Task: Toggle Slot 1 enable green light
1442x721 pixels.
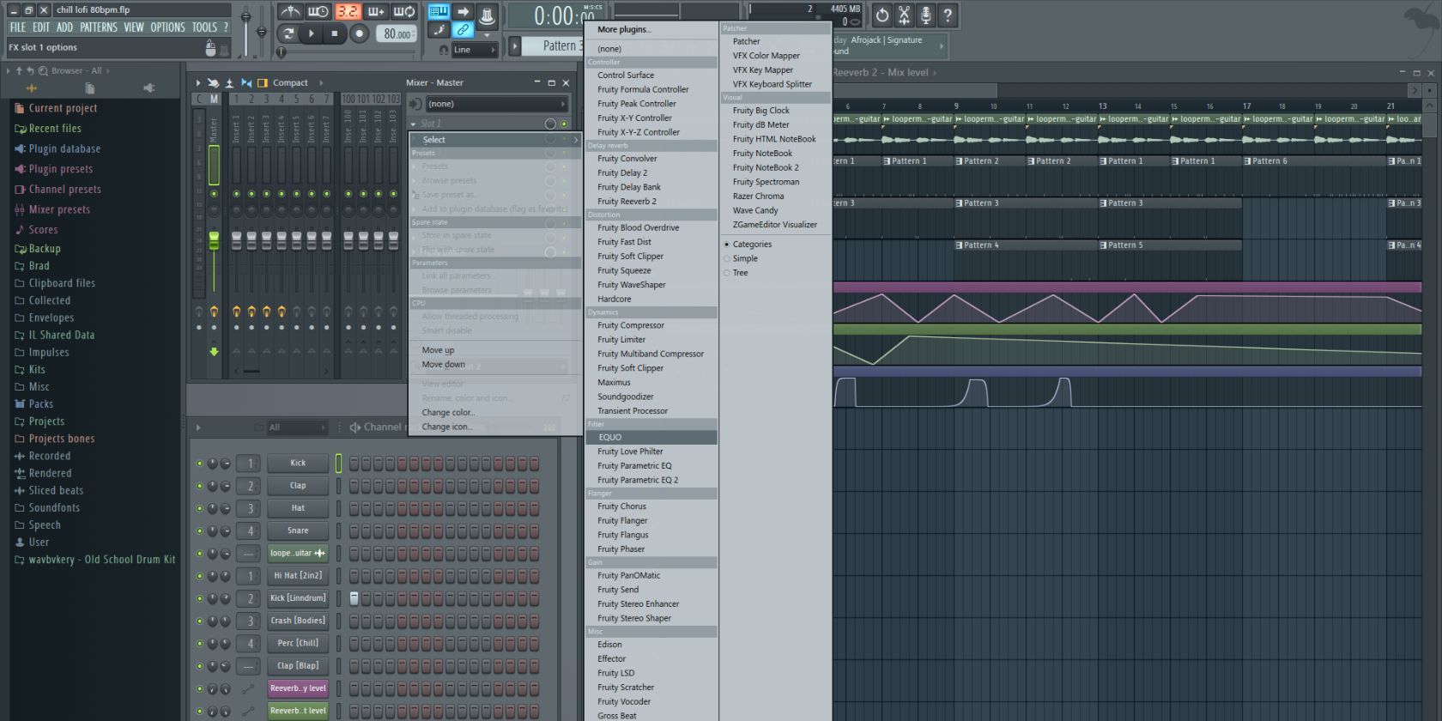Action: click(564, 124)
